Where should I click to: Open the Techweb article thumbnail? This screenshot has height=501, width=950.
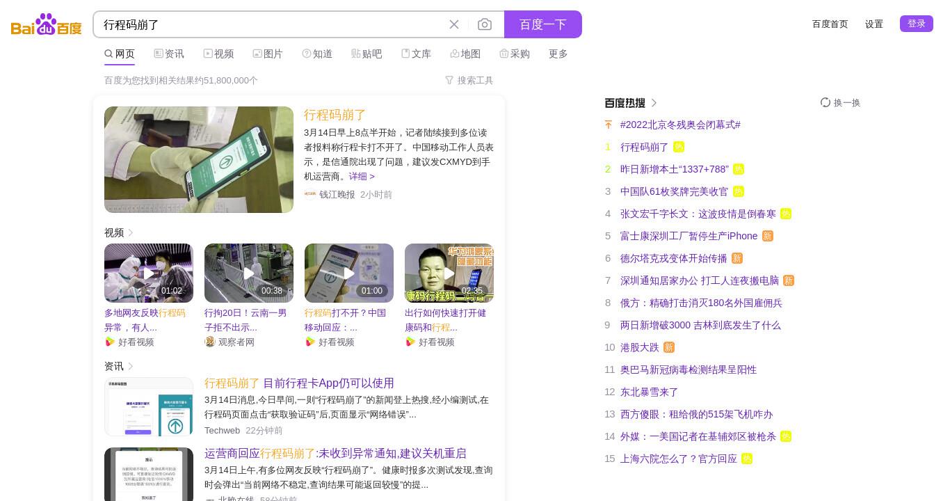[149, 407]
